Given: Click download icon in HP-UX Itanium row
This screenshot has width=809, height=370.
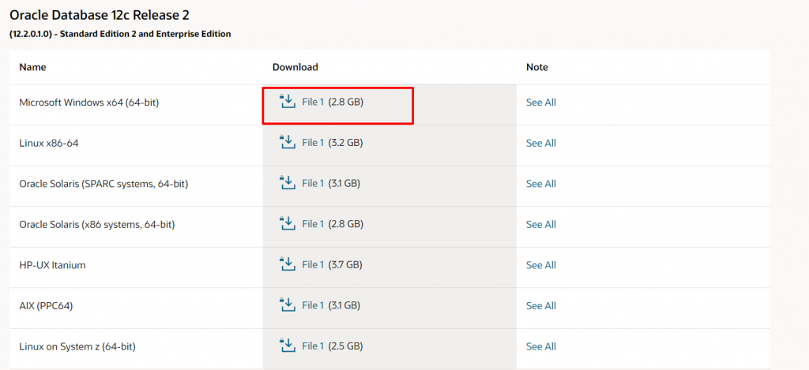Looking at the screenshot, I should click(287, 264).
